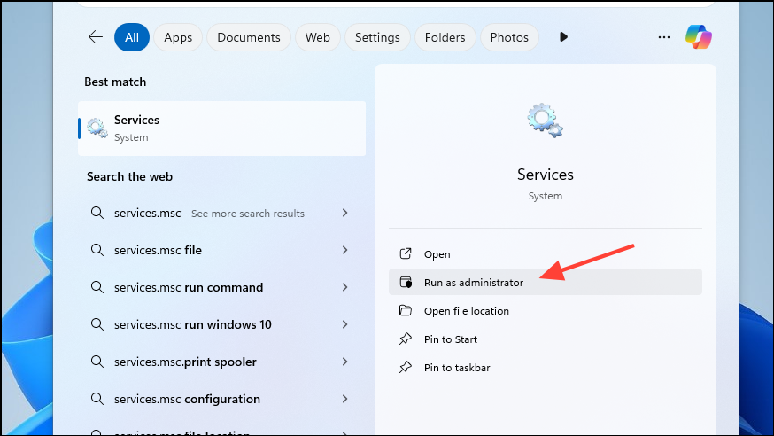Click the 'Best match' heading text
Screen dimensions: 774x436
pyautogui.click(x=115, y=82)
